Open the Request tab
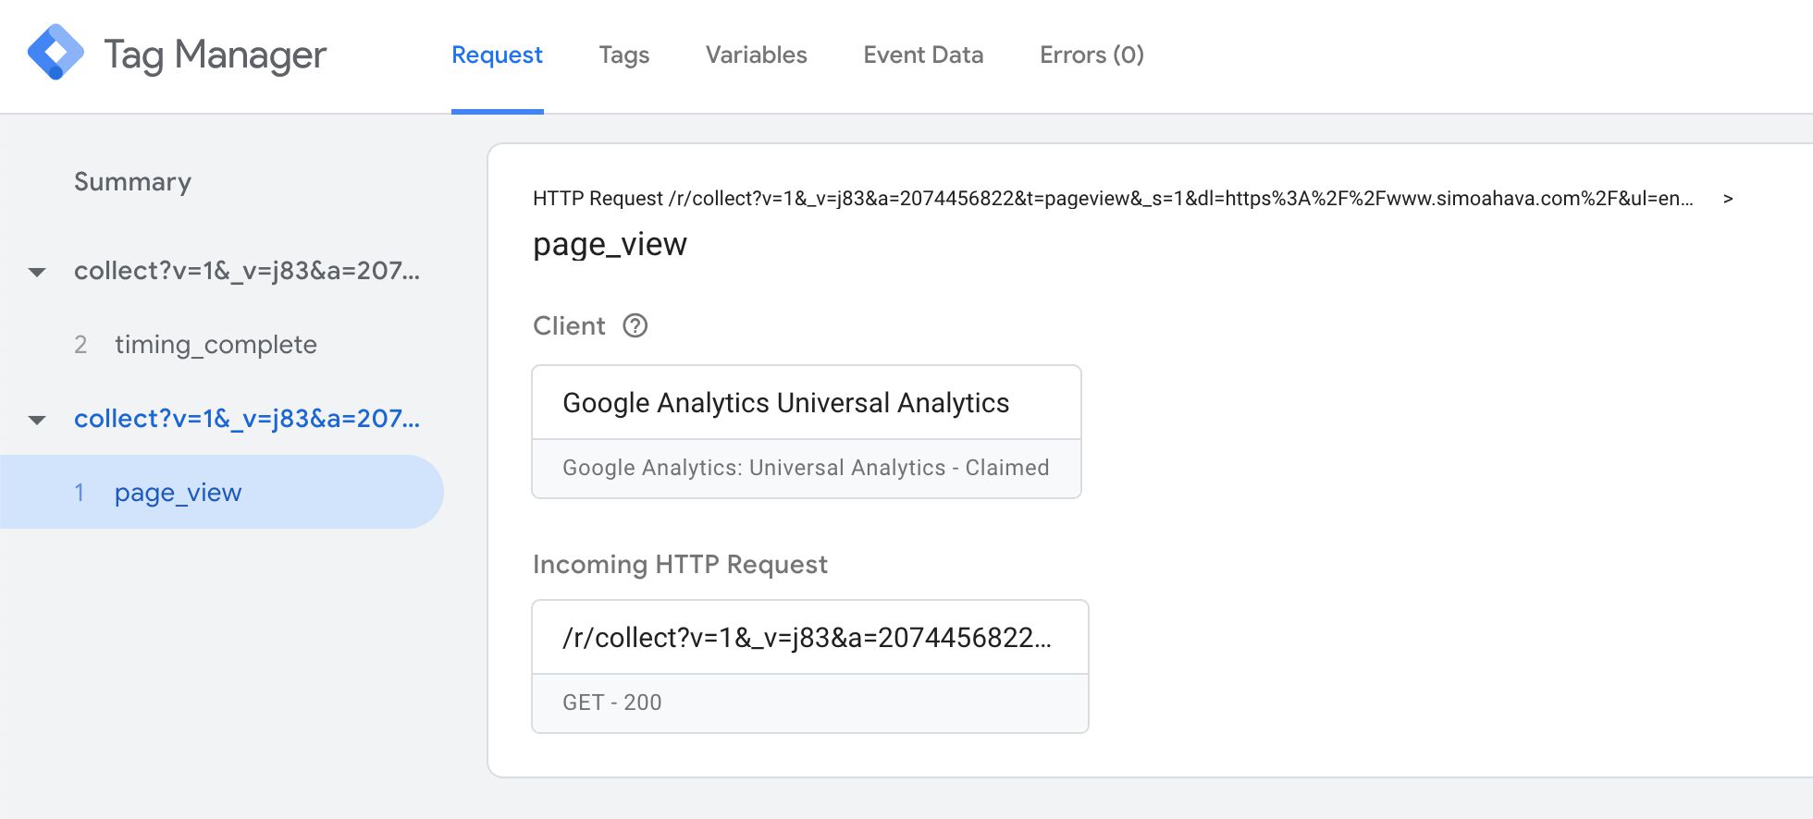Viewport: 1813px width, 819px height. [497, 55]
